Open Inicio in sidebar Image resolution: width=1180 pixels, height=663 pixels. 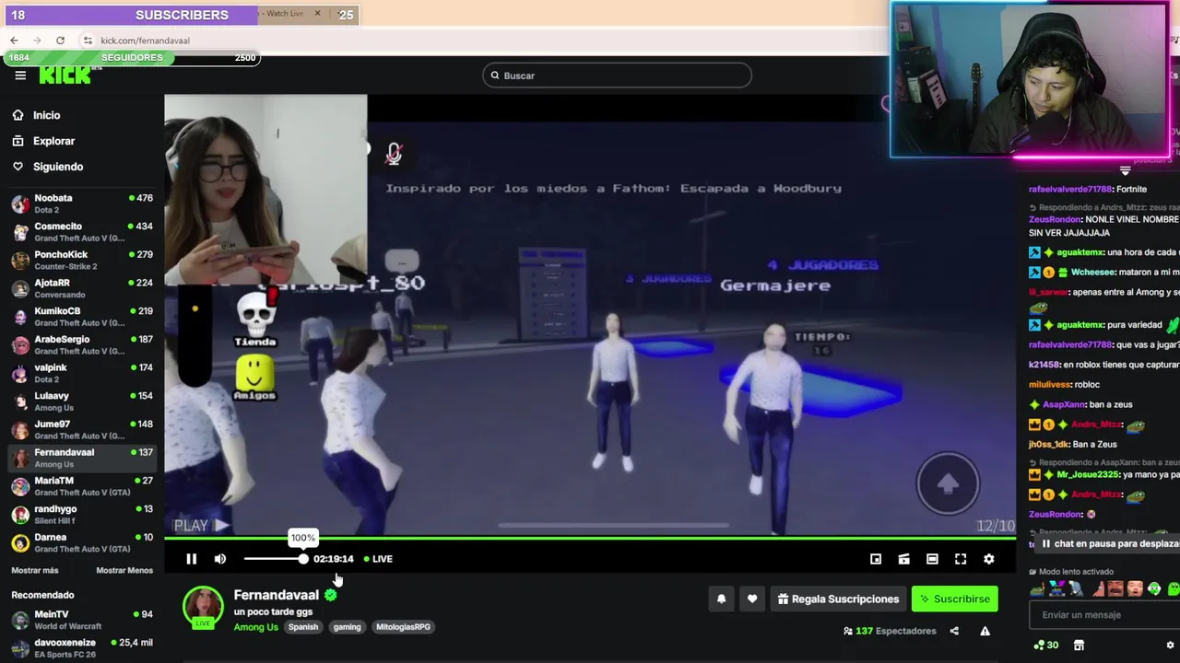[46, 115]
